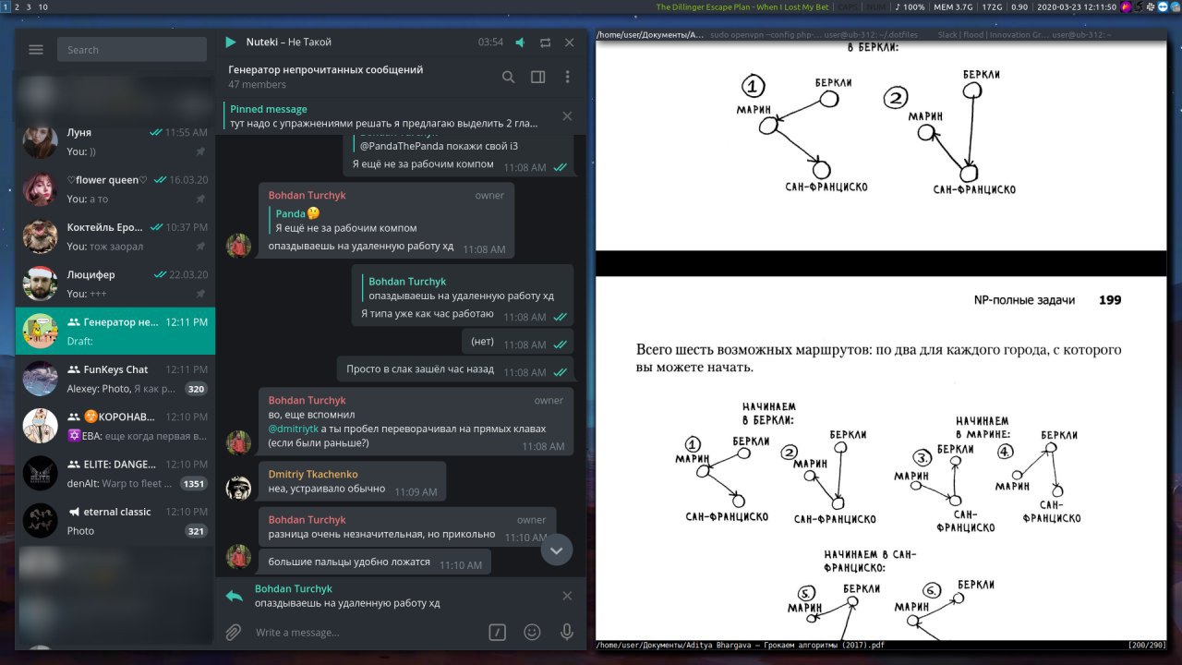Open the eternal classic channel
Screen dimensions: 1182x665
(115, 520)
